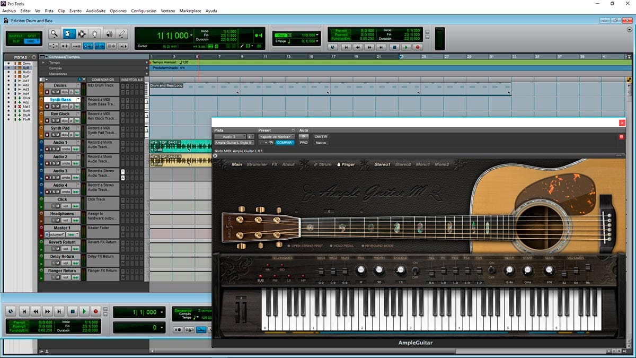Go to end in floating transport
The height and width of the screenshot is (358, 636).
(60, 311)
